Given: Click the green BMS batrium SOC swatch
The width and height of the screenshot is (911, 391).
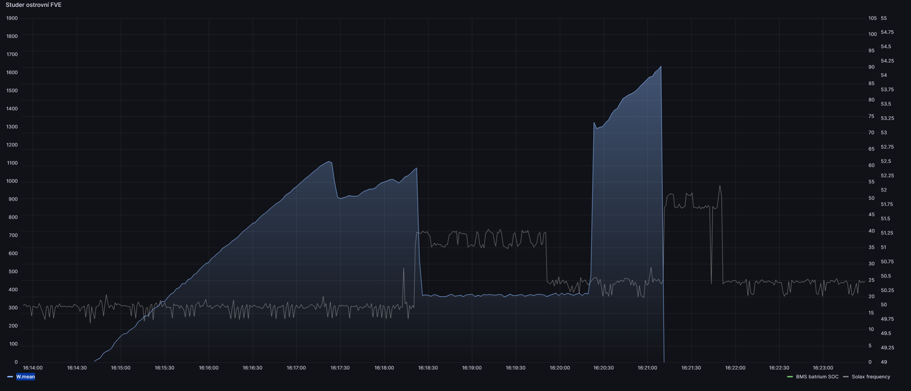Looking at the screenshot, I should coord(790,377).
